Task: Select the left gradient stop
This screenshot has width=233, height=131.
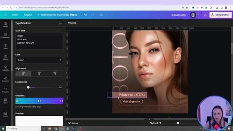Action: (x=17, y=101)
